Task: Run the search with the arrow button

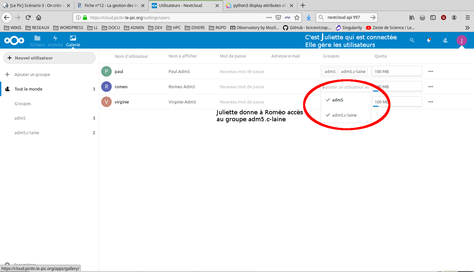Action: (373, 18)
